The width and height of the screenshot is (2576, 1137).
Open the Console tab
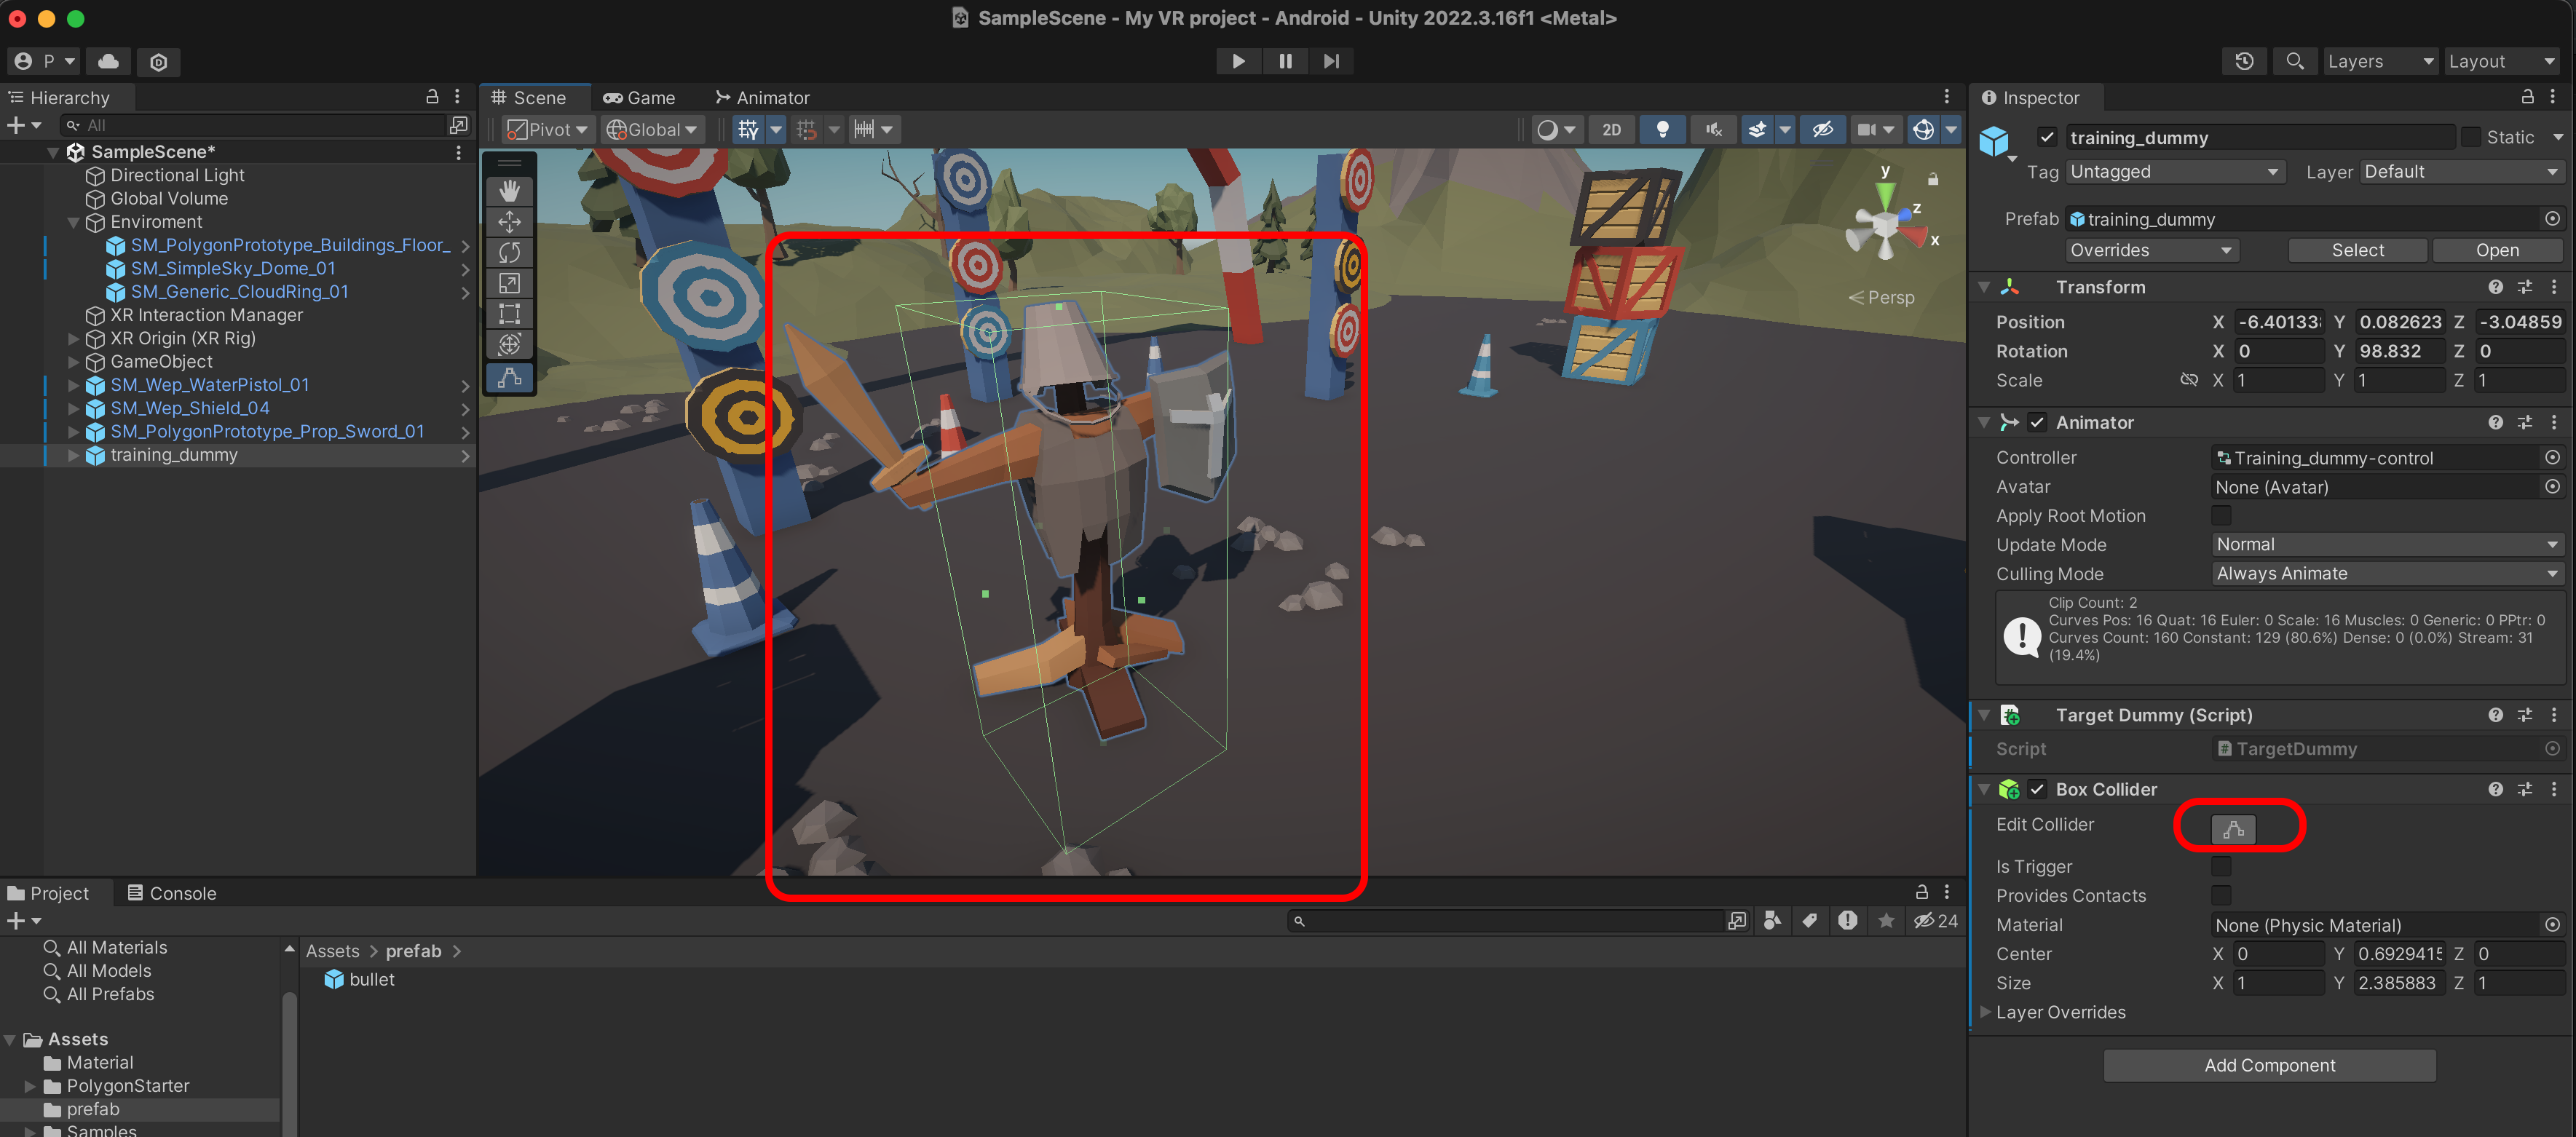click(171, 893)
